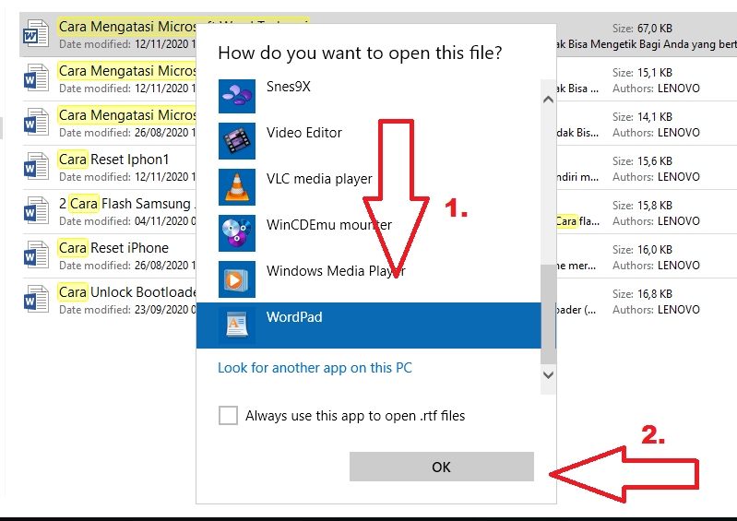This screenshot has height=521, width=737.
Task: Choose the Video Editor icon
Action: (237, 141)
